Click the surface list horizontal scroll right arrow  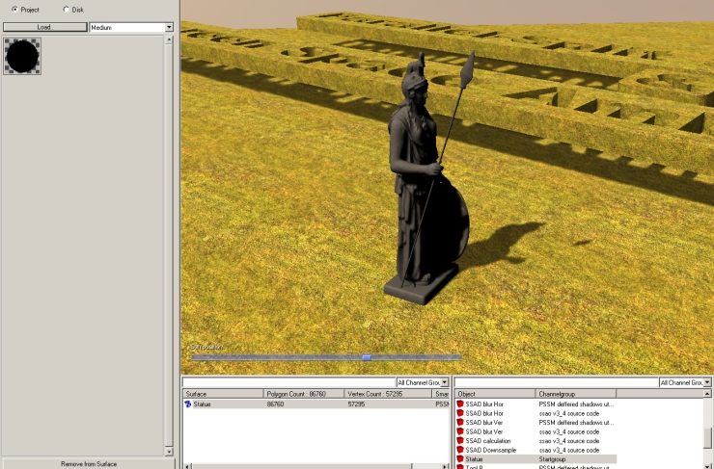(445, 466)
